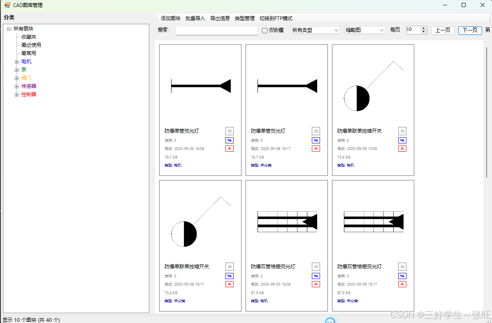Star the 防爆双管格栅荧光灯 card used 2 times

point(316,267)
